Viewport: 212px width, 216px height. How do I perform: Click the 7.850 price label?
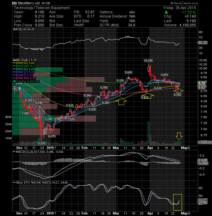[x=25, y=113]
